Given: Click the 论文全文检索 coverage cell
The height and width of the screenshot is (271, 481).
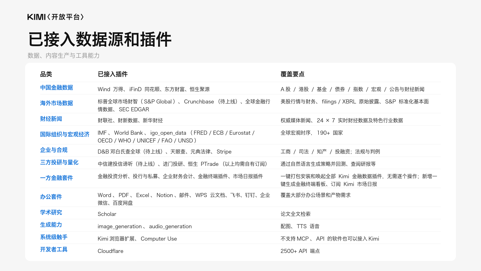Looking at the screenshot, I should click(x=296, y=214).
